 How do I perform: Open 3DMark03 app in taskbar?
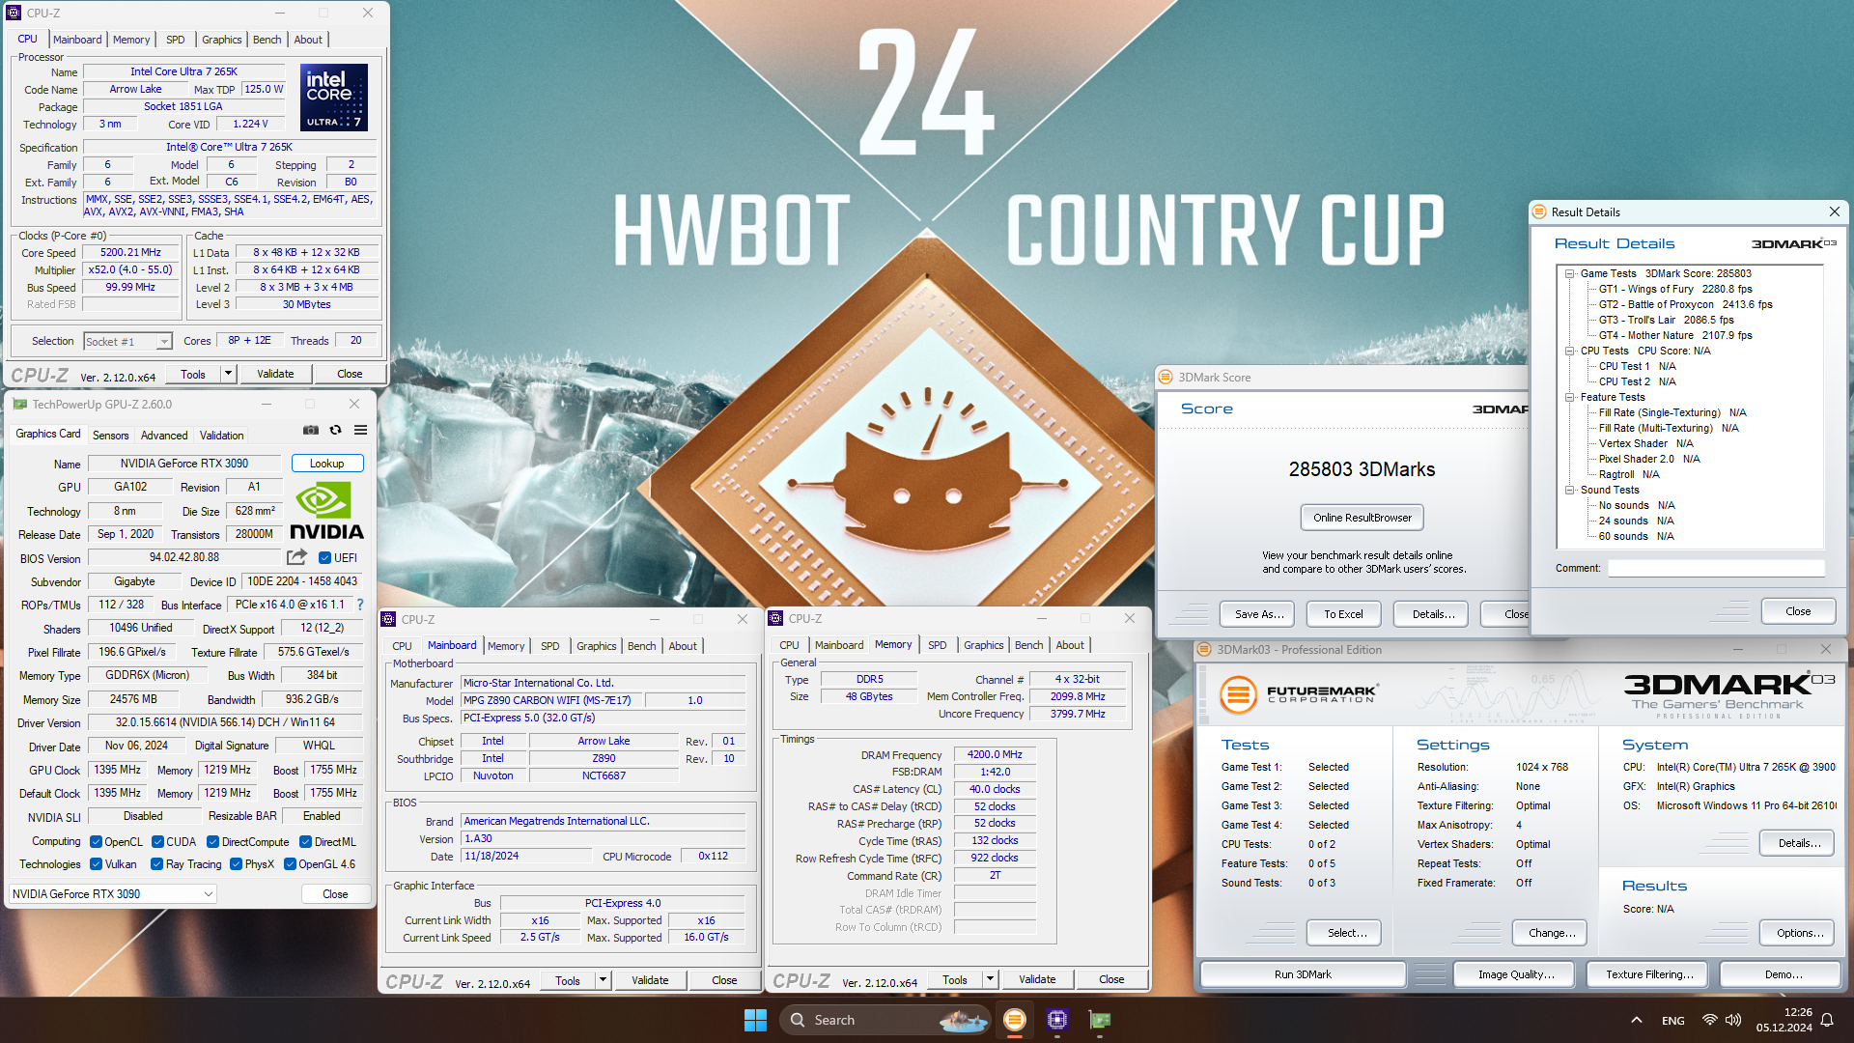pyautogui.click(x=1014, y=1020)
